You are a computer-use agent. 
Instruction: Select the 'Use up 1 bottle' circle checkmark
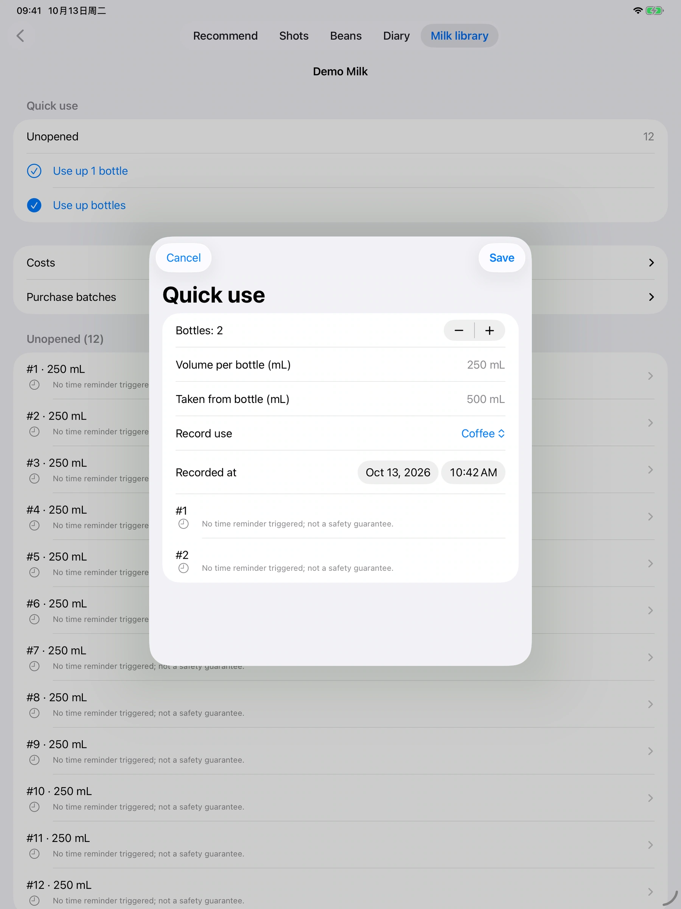pyautogui.click(x=34, y=171)
